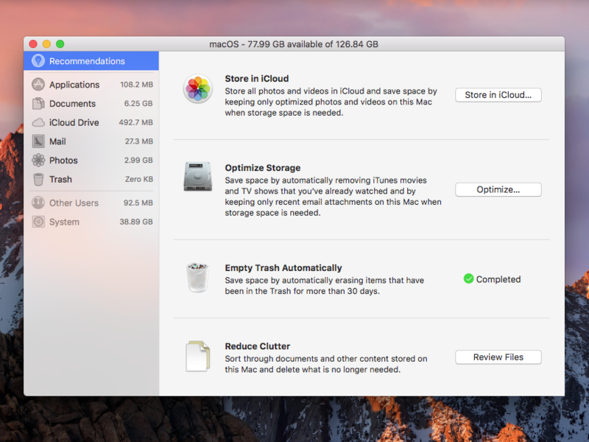Click the Trash can sidebar icon
Viewport: 589px width, 442px height.
[38, 179]
